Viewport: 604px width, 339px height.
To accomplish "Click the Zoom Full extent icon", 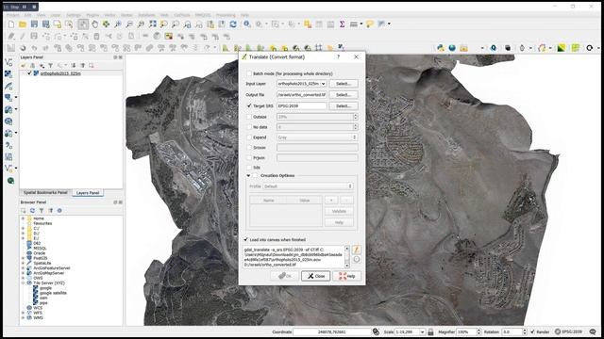I will click(x=153, y=24).
